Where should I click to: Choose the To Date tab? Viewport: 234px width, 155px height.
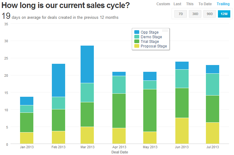point(205,4)
